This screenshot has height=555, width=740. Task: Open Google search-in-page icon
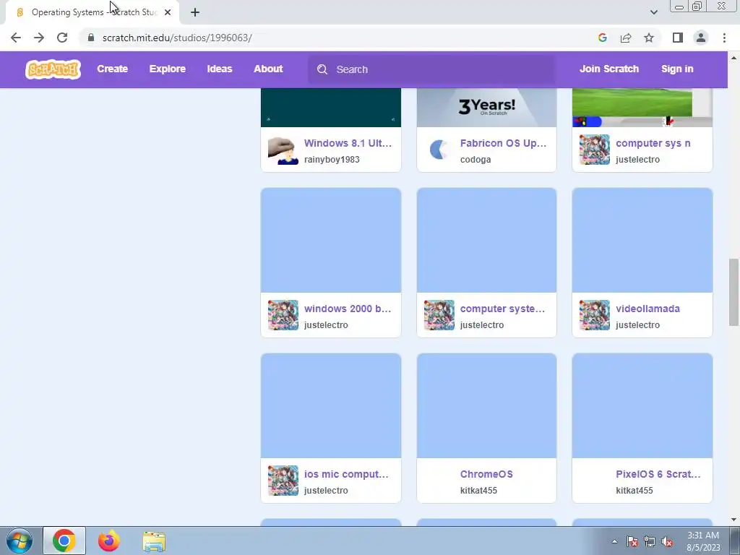click(602, 38)
